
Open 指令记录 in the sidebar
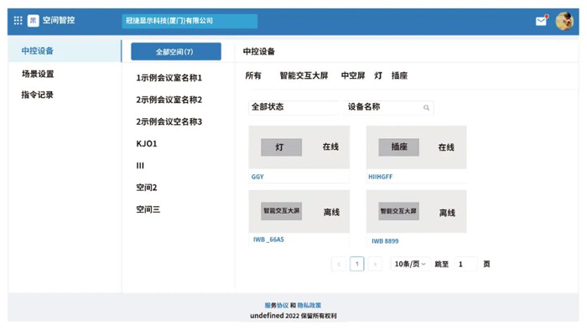37,95
